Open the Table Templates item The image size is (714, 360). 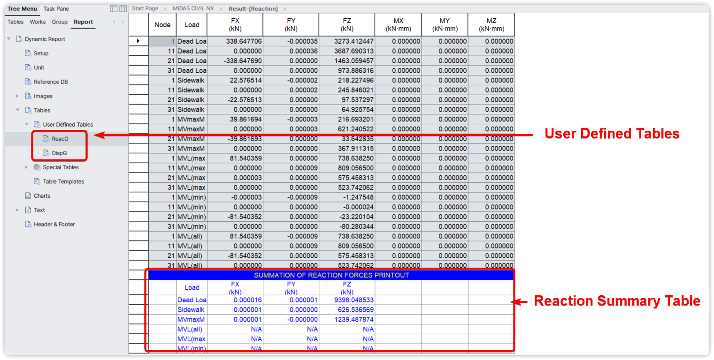pos(63,181)
